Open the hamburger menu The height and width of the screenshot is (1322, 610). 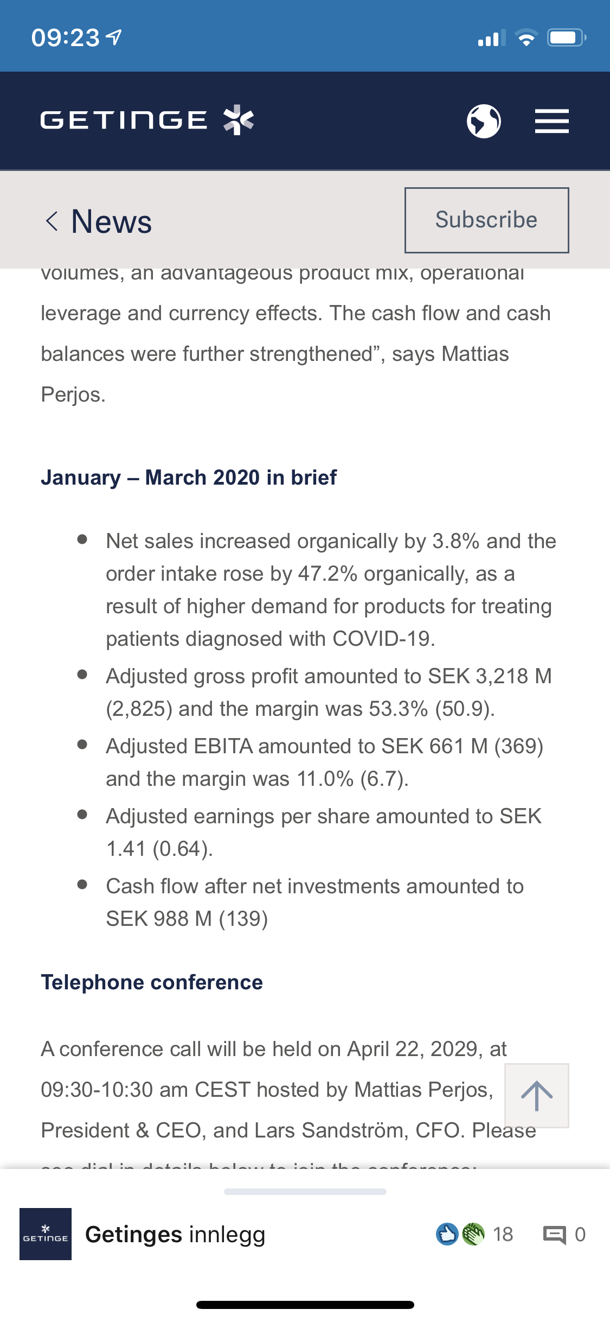[551, 121]
